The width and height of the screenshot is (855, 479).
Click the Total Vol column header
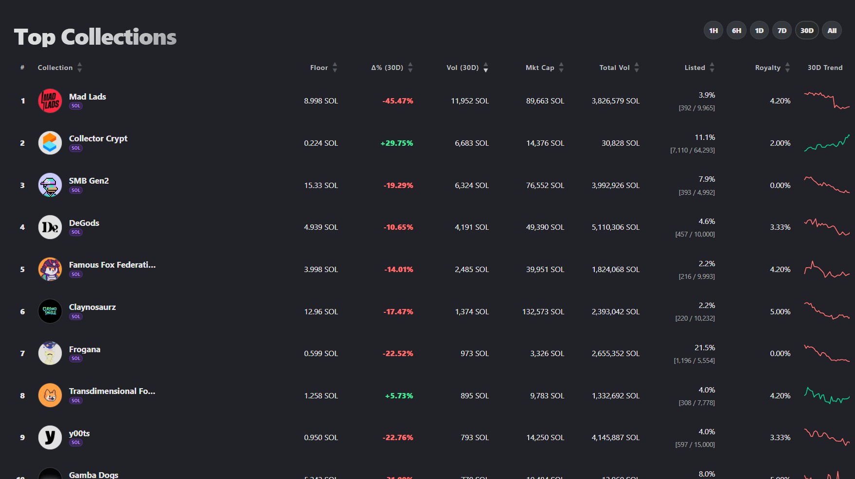[x=614, y=68]
